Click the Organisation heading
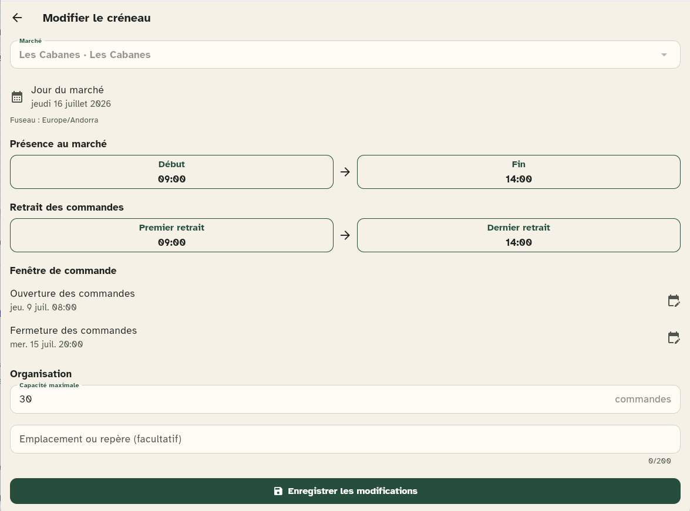This screenshot has height=511, width=690. (41, 374)
